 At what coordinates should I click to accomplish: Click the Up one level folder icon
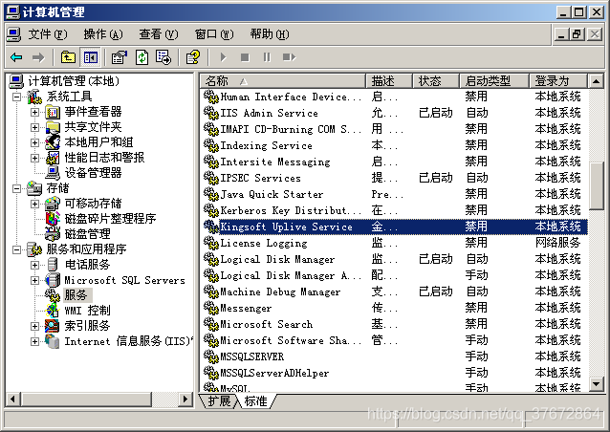click(x=68, y=57)
